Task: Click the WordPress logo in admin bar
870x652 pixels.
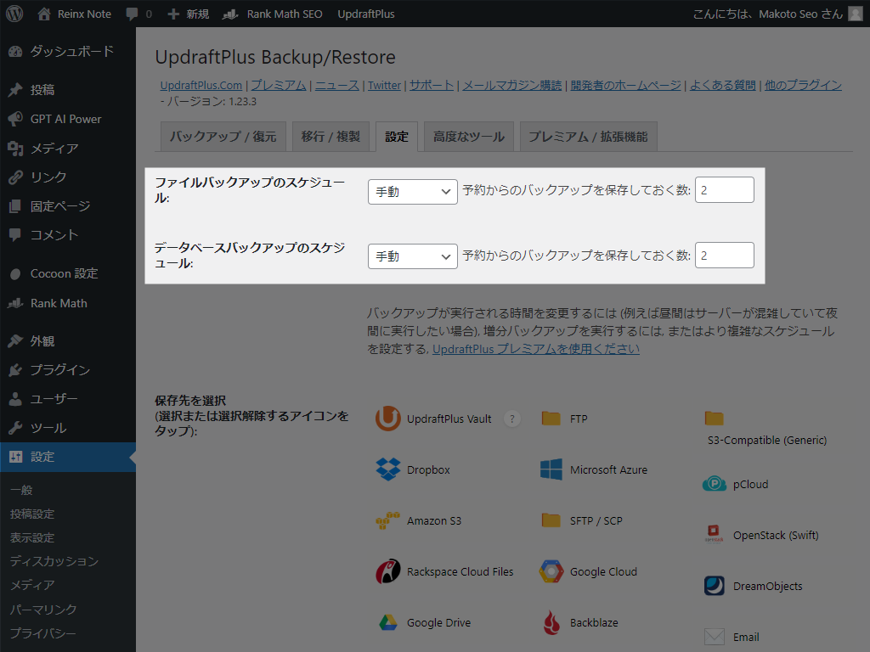Action: coord(14,14)
